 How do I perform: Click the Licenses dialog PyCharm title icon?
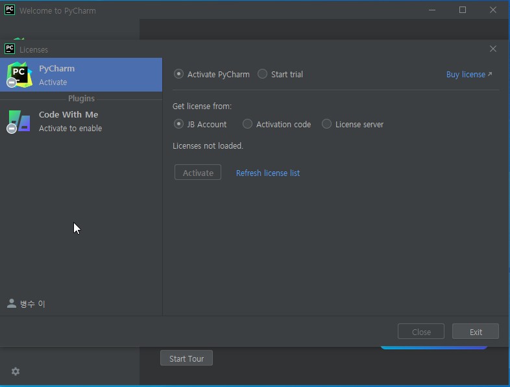(10, 49)
